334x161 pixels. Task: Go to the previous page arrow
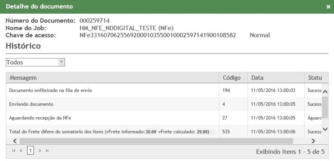click(x=21, y=151)
